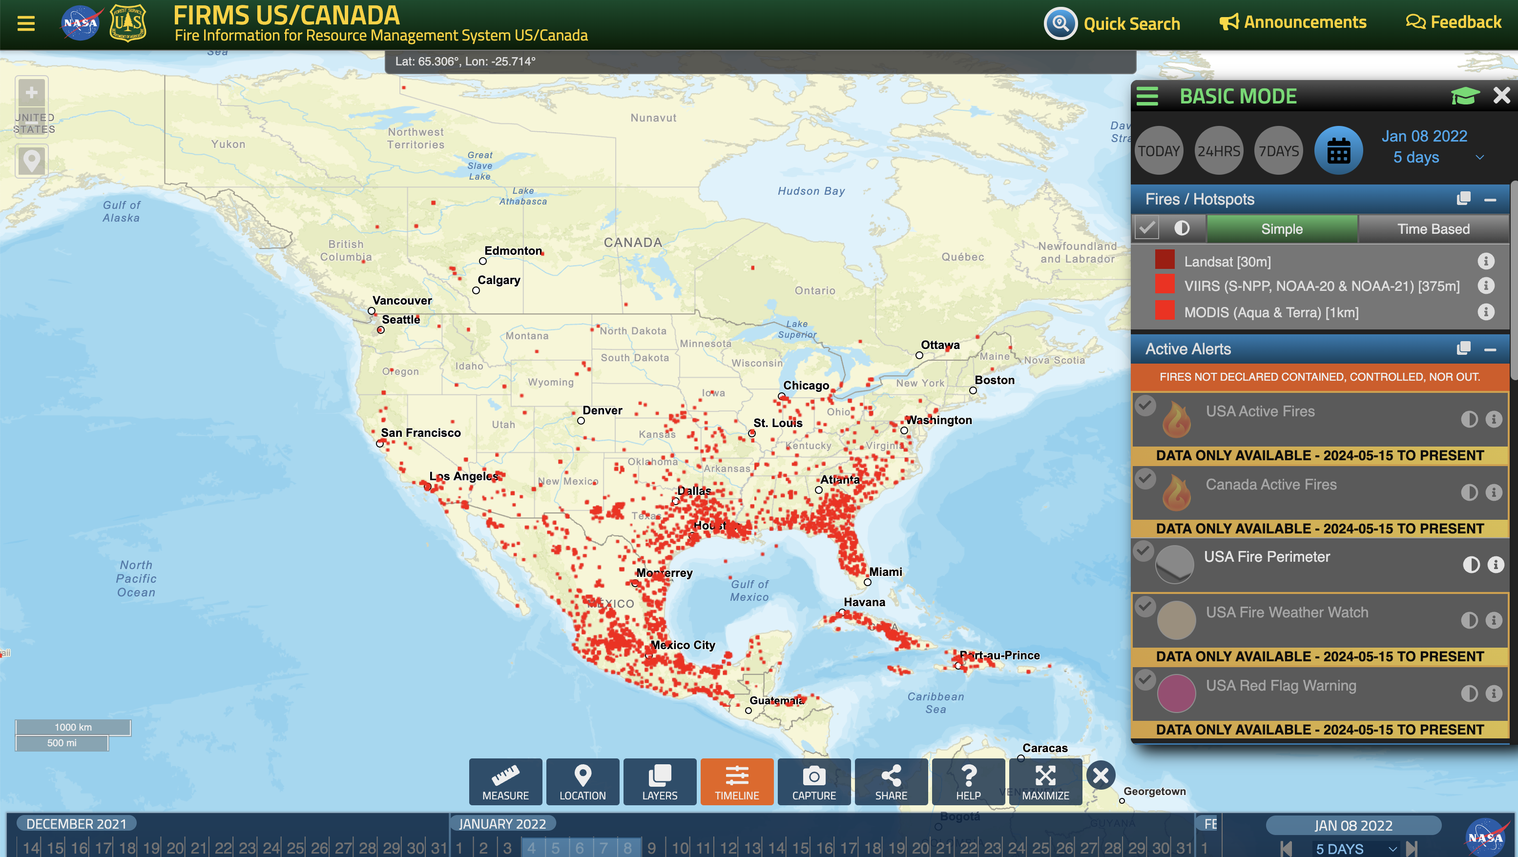Click the Quick Search magnifier icon
The width and height of the screenshot is (1518, 857).
coord(1060,23)
